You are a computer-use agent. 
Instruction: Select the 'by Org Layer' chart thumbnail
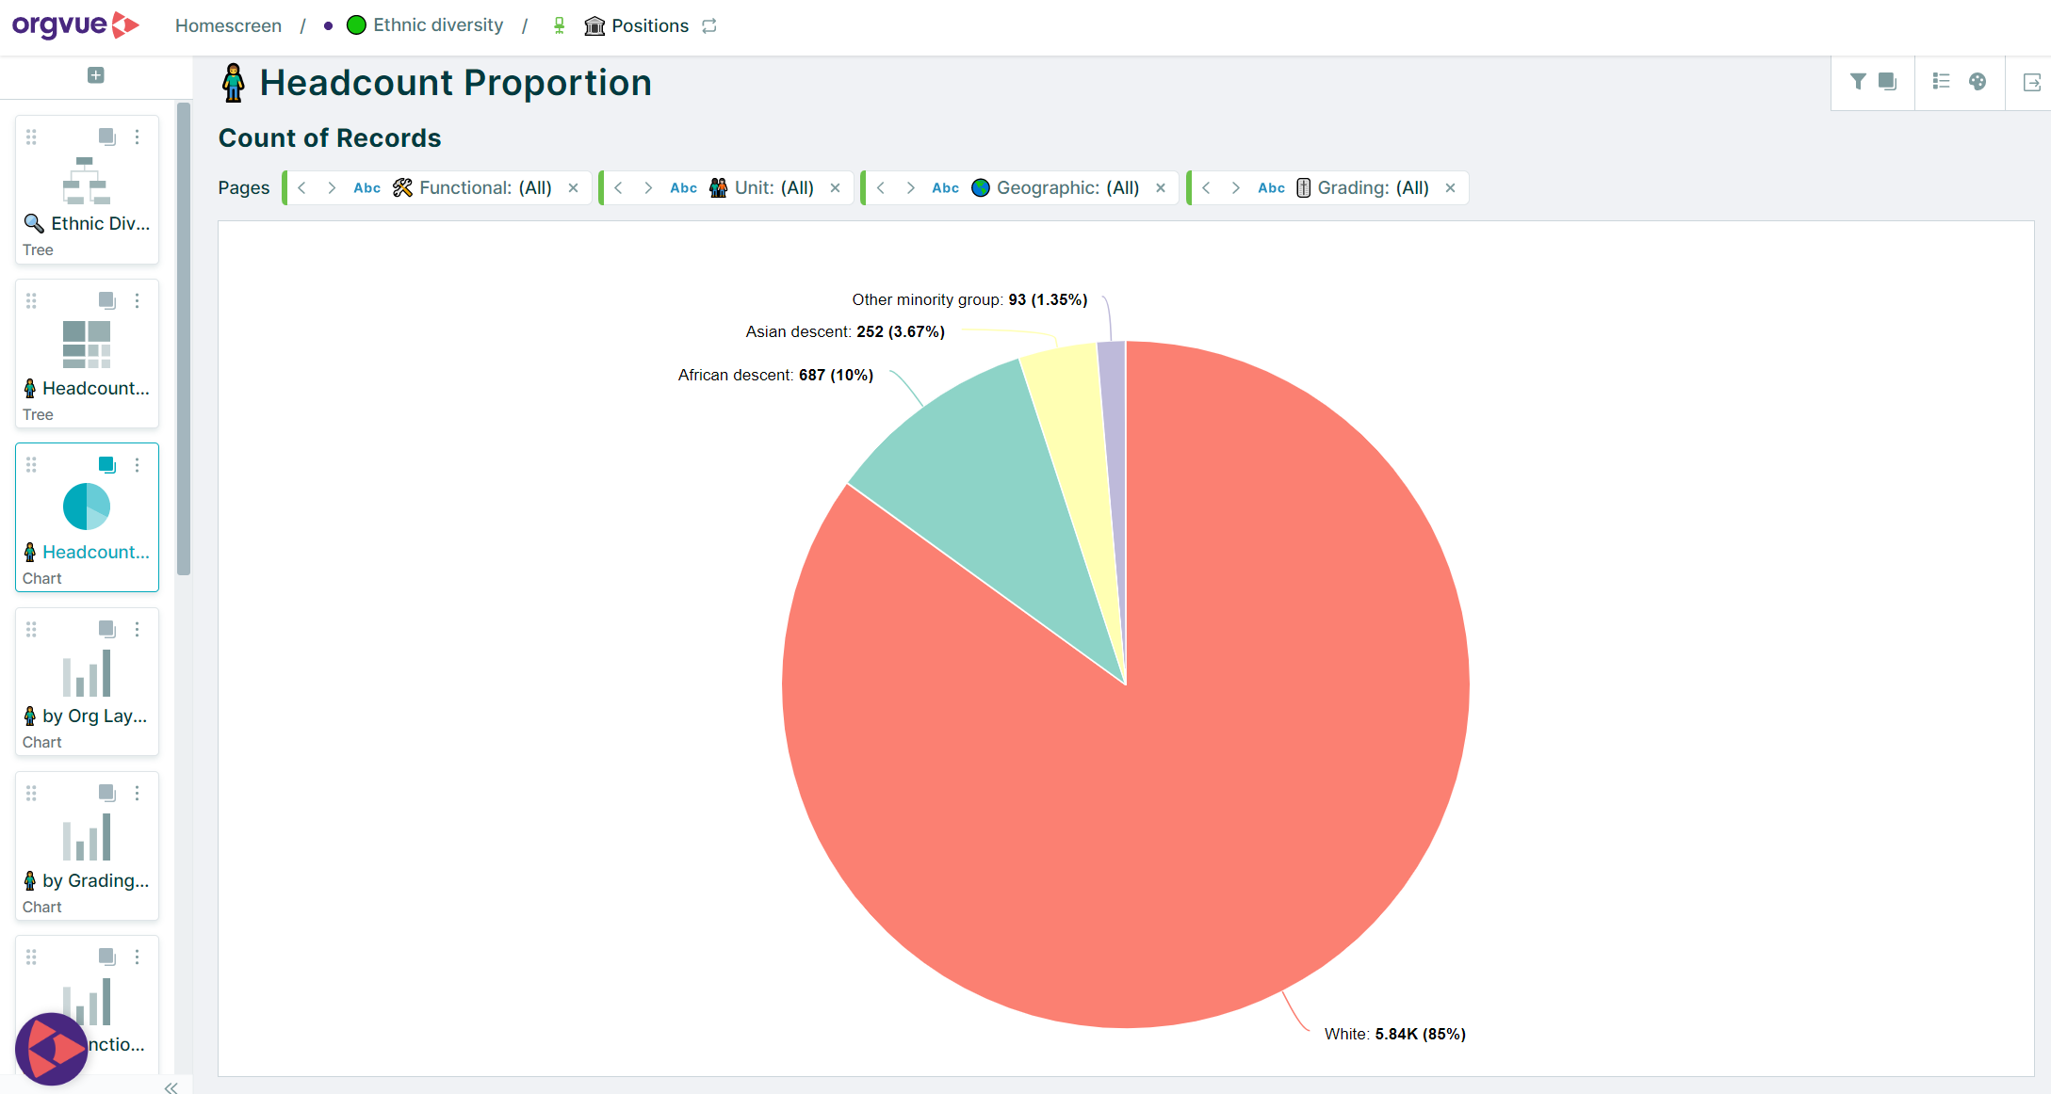pos(87,681)
